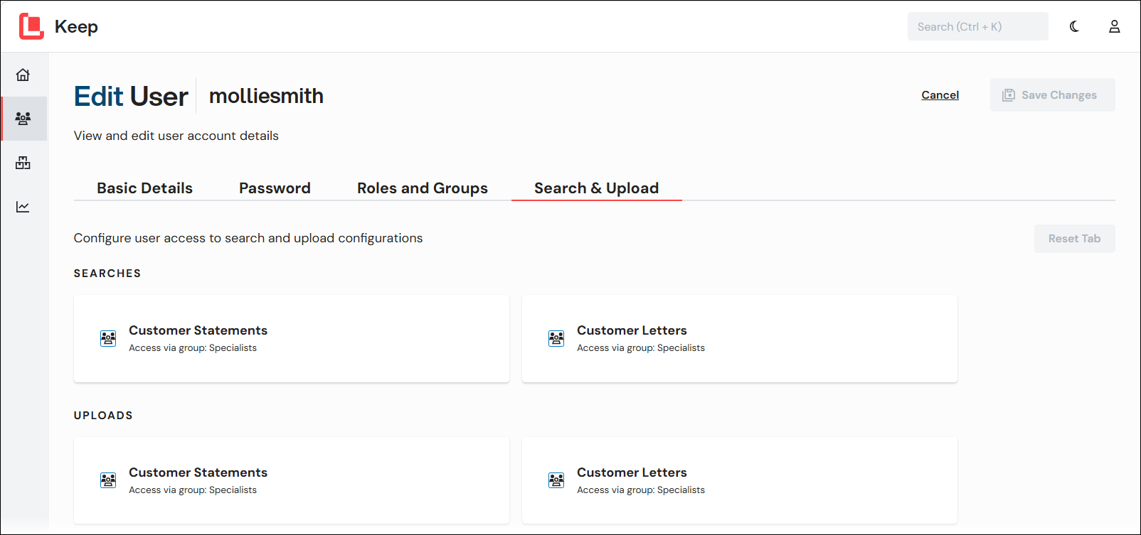Click the molliesmith username text
Image resolution: width=1141 pixels, height=535 pixels.
coord(266,96)
